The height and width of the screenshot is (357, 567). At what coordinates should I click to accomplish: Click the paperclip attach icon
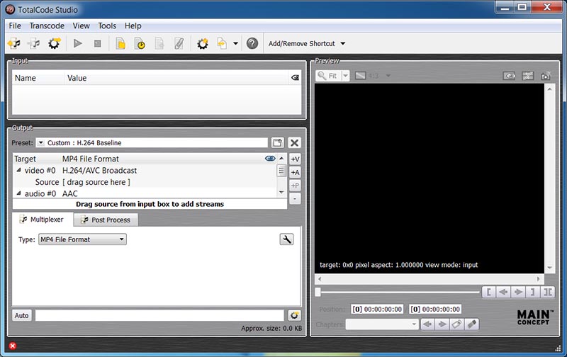[179, 44]
